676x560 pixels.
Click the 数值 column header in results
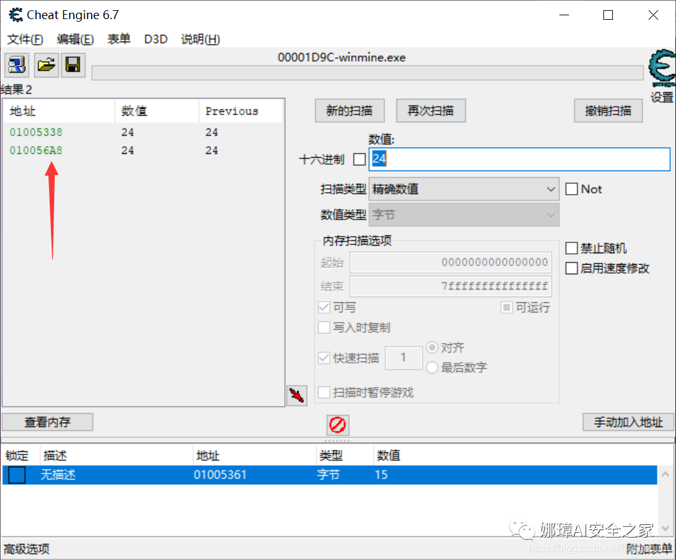click(x=157, y=111)
